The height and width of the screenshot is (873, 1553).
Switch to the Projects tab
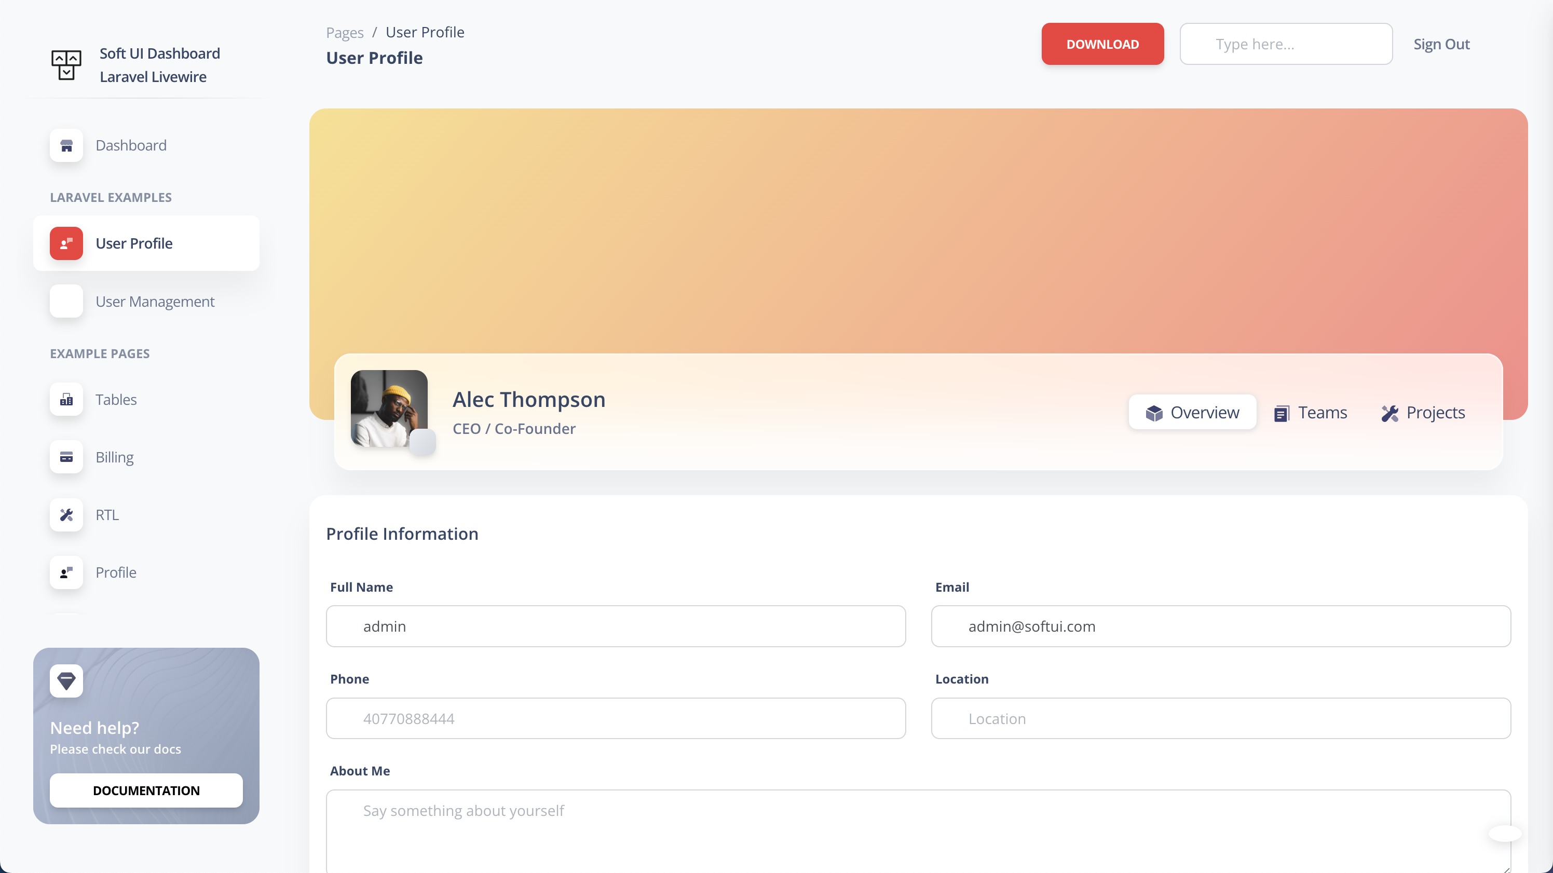tap(1423, 413)
